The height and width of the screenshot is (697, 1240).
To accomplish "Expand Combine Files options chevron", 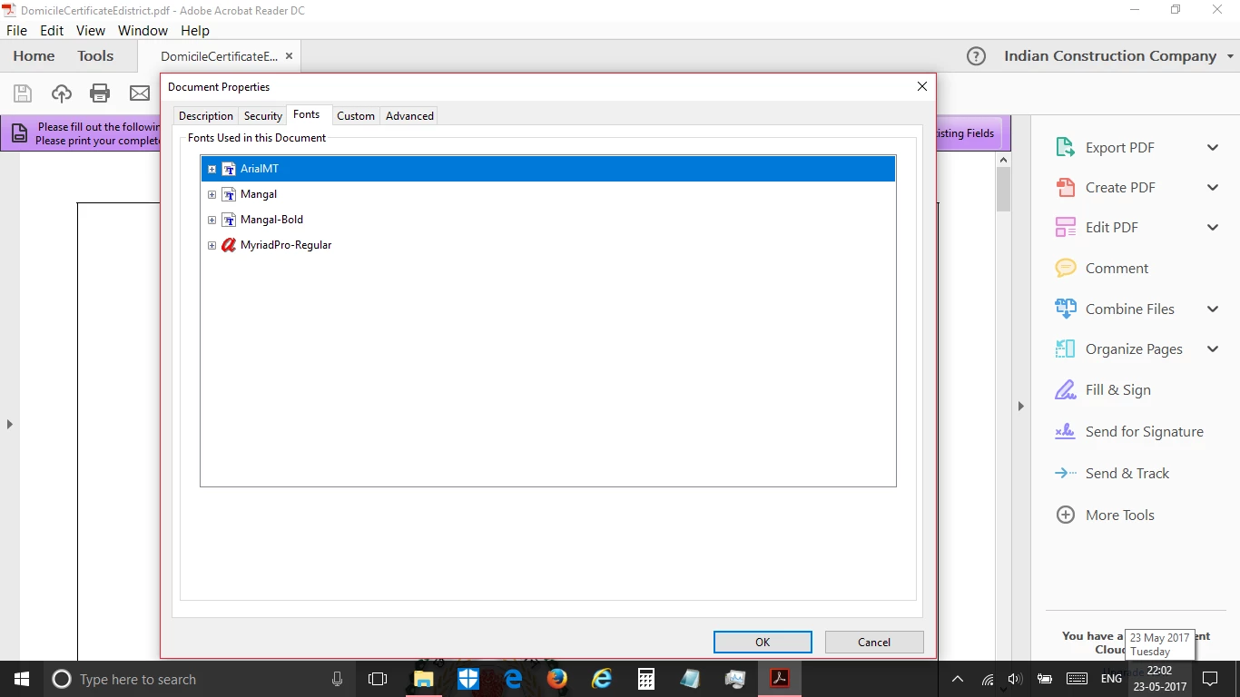I will pos(1213,309).
